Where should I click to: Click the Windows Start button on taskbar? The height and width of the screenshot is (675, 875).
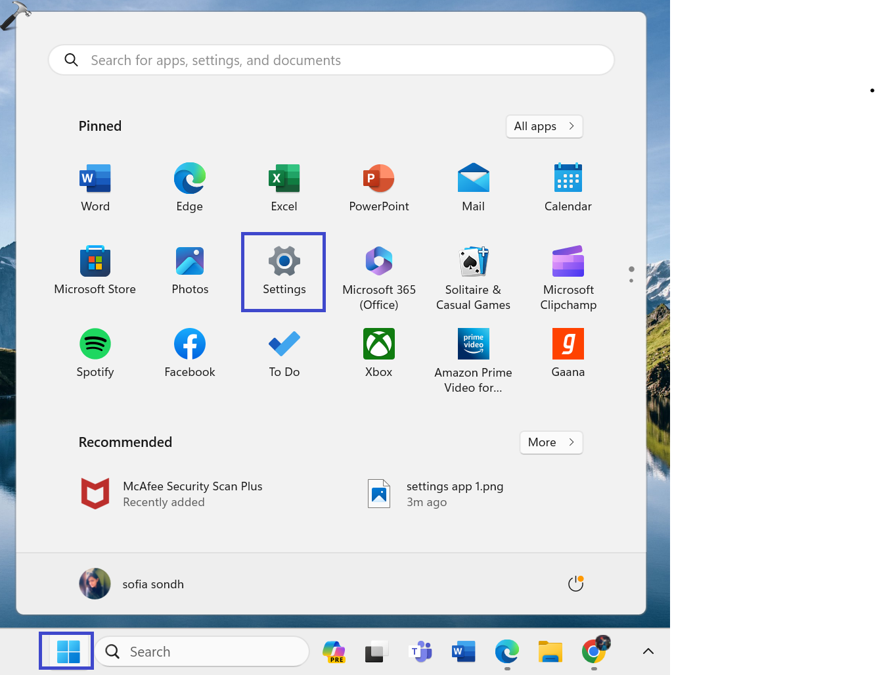68,651
